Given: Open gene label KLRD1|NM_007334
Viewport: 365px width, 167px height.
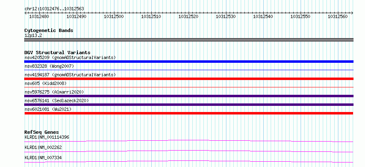Looking at the screenshot, I should point(43,158).
